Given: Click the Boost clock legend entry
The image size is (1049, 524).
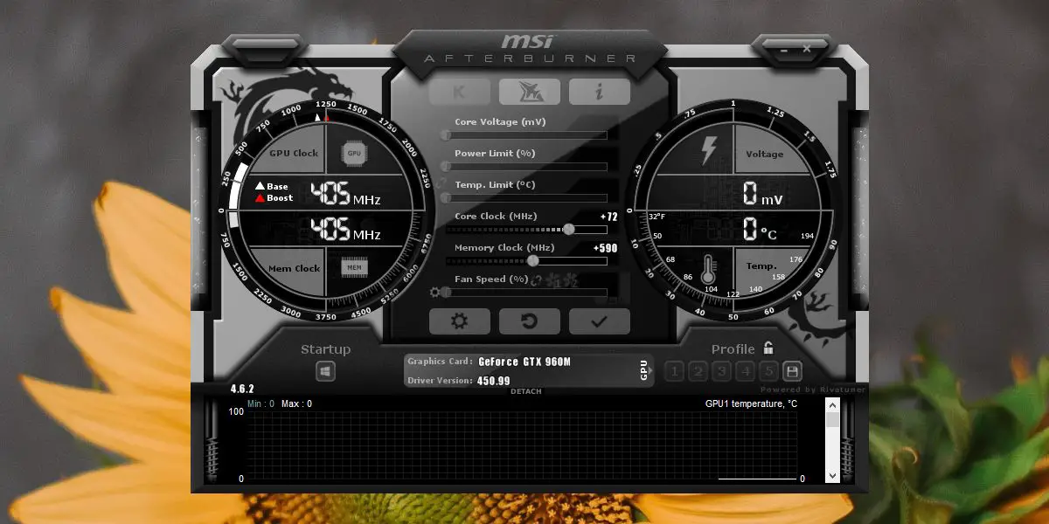Looking at the screenshot, I should click(x=274, y=198).
